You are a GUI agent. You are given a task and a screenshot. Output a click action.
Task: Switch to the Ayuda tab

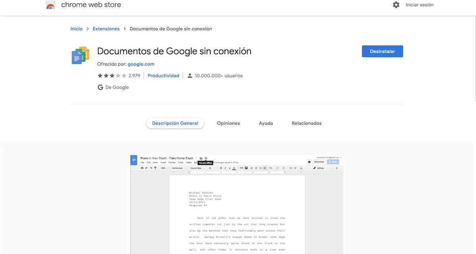pyautogui.click(x=266, y=123)
